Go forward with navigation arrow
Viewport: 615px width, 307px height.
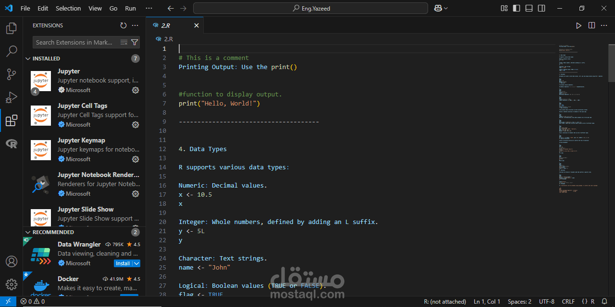click(183, 8)
